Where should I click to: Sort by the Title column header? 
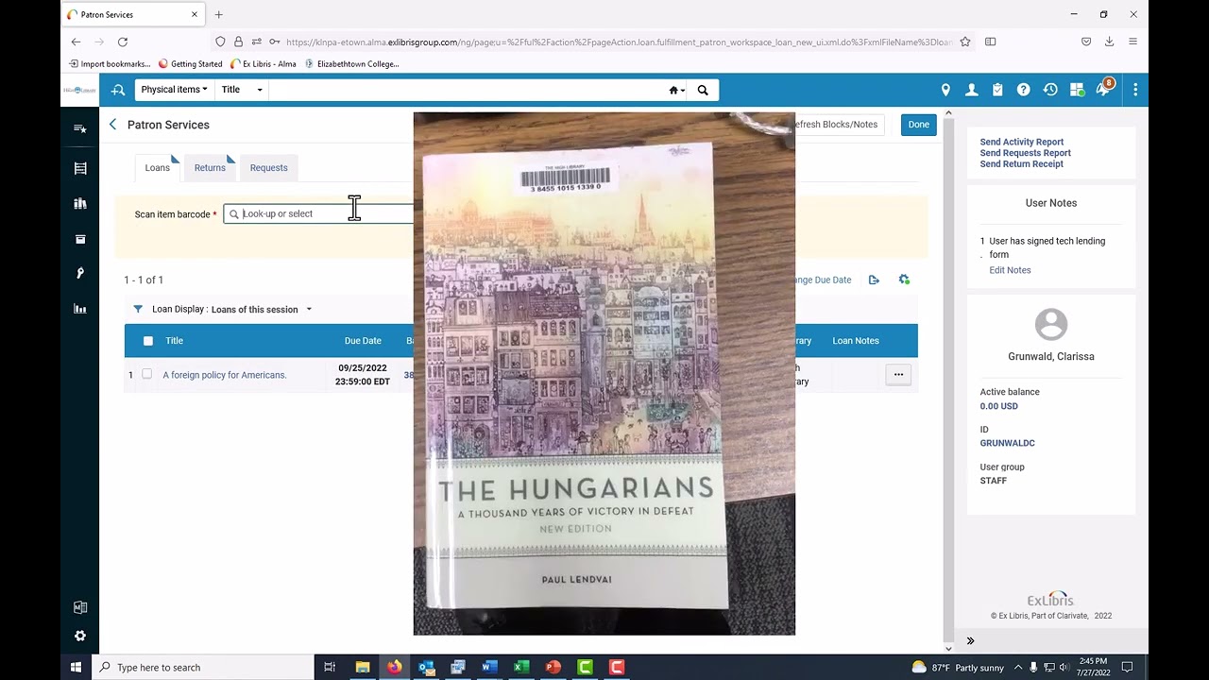(x=175, y=341)
